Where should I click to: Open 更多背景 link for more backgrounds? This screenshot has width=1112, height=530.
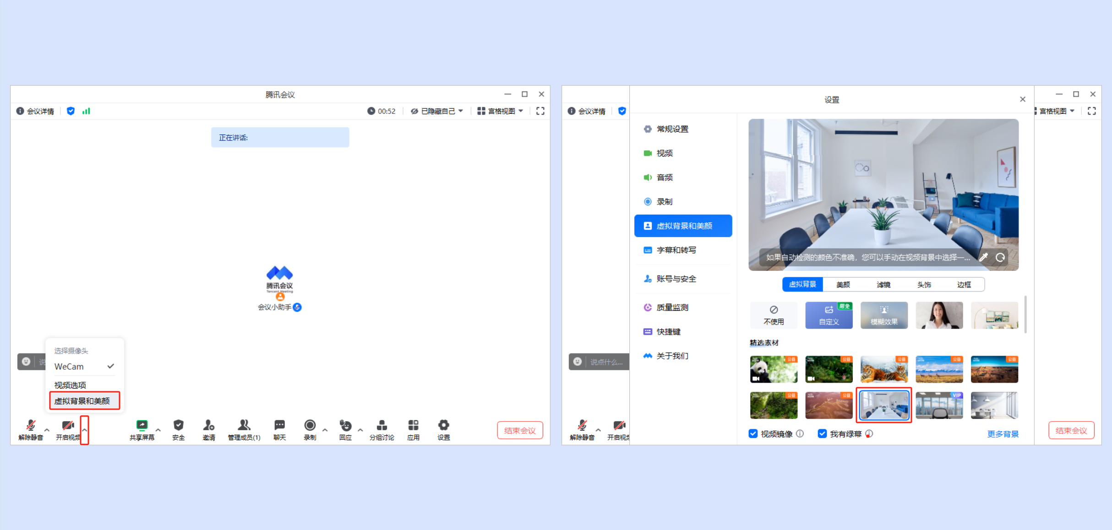(x=1003, y=433)
